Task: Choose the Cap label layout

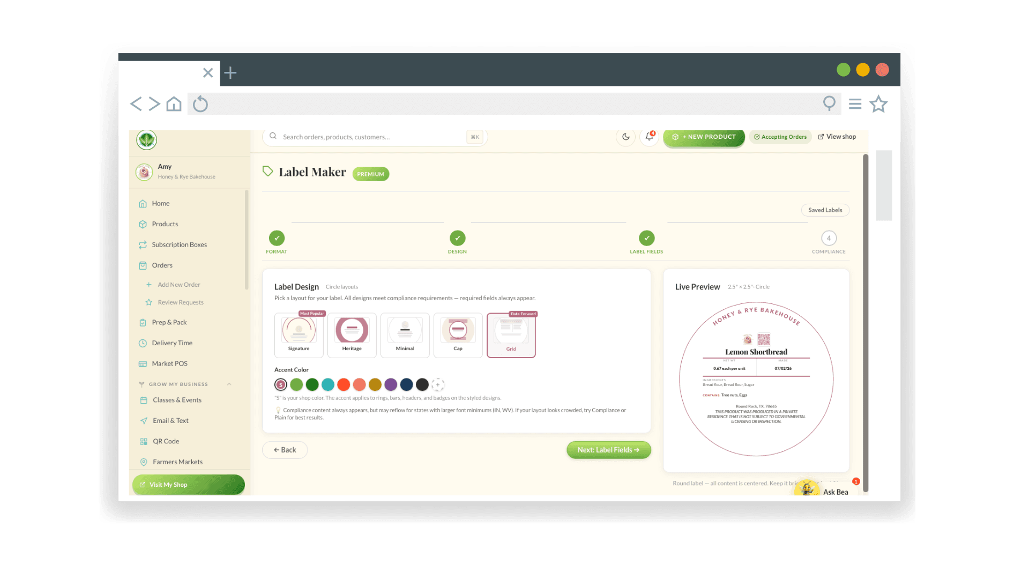Action: tap(458, 335)
